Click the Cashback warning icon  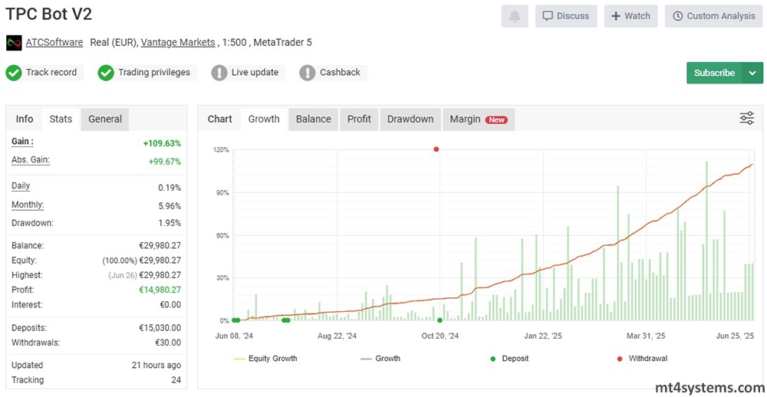point(308,73)
